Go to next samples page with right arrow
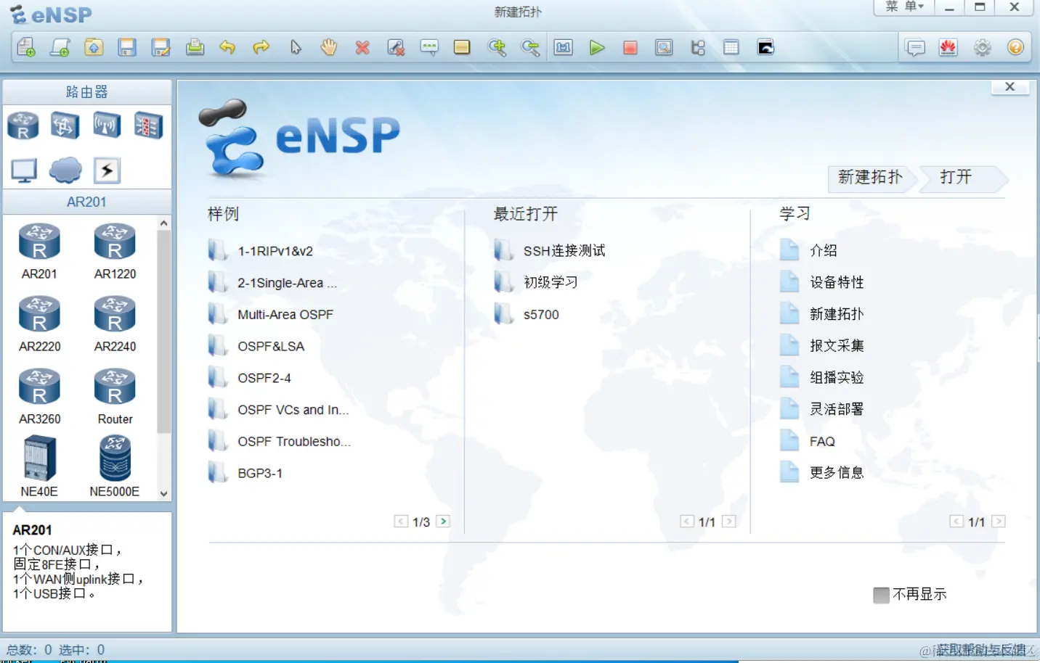 click(x=443, y=521)
